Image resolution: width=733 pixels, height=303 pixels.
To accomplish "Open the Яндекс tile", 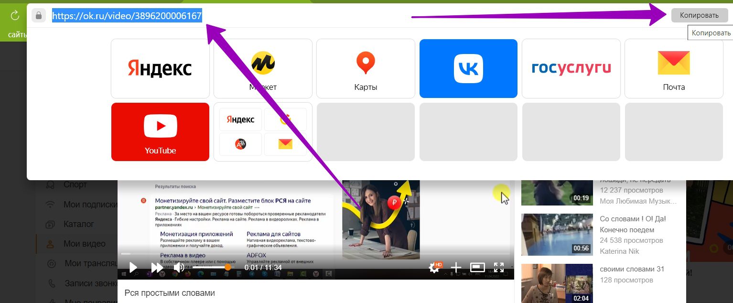I will pos(160,68).
